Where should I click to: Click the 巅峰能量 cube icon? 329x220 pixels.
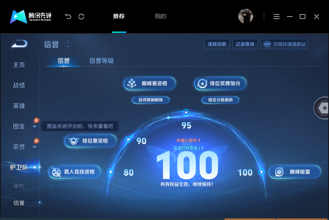tap(279, 172)
